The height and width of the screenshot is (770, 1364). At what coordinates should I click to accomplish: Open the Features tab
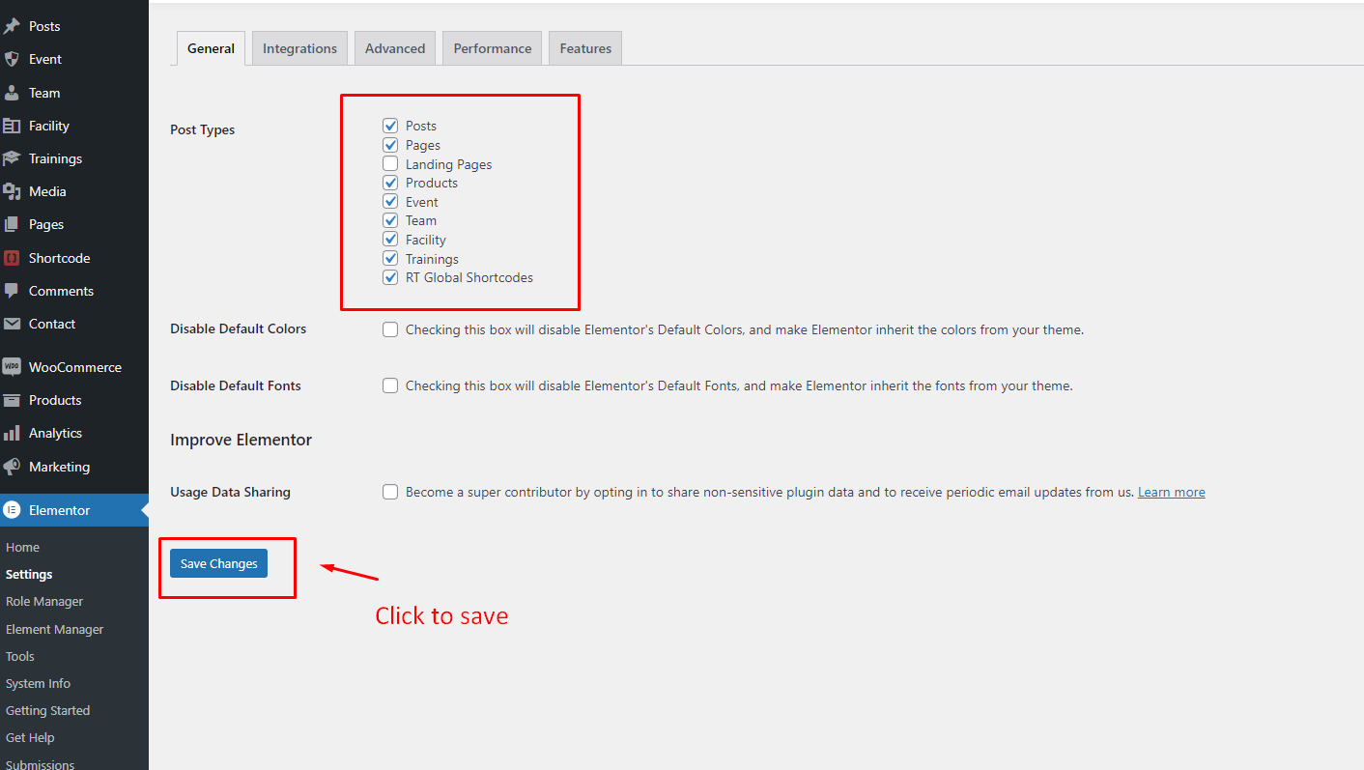pyautogui.click(x=585, y=48)
